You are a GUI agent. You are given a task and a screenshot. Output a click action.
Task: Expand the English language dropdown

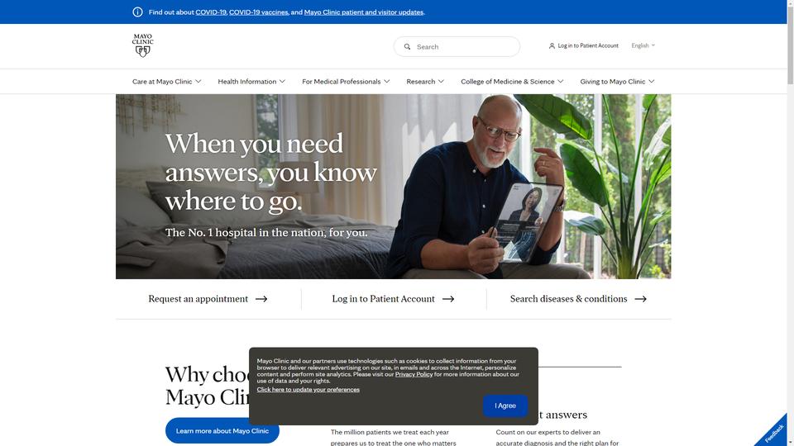pos(643,45)
